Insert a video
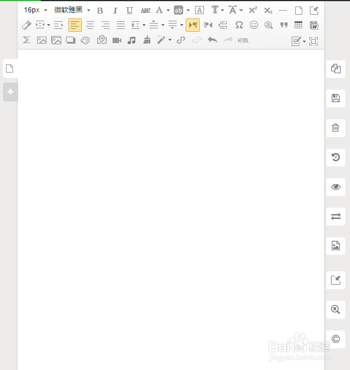This screenshot has width=350, height=370. coord(117,40)
